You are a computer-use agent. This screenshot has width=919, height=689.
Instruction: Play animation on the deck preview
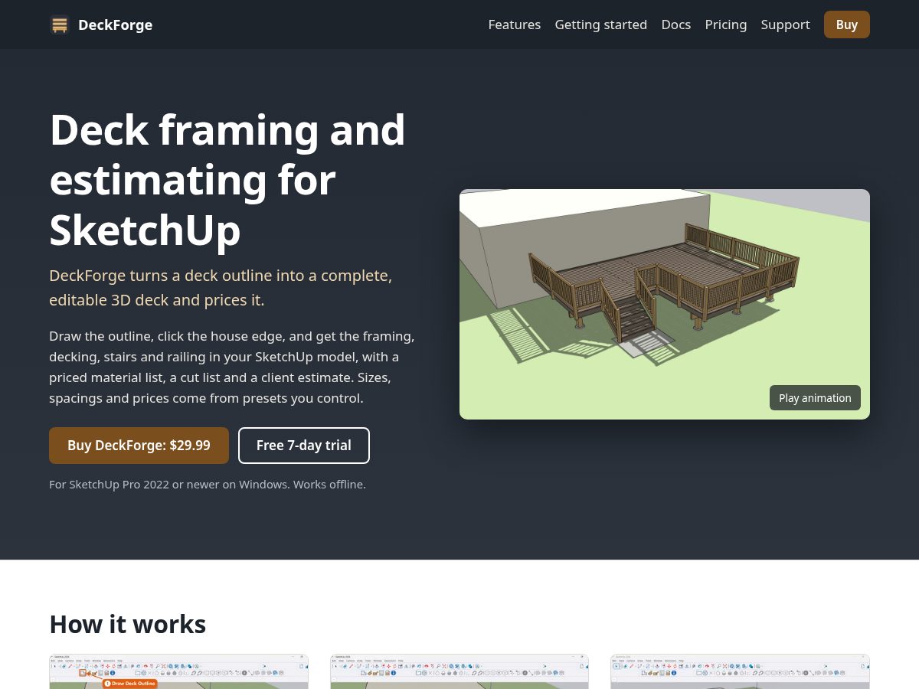pos(815,398)
